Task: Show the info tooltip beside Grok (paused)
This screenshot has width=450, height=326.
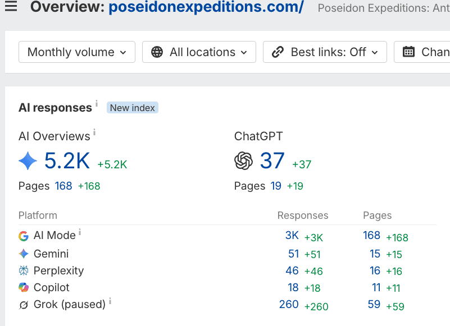Action: (110, 301)
